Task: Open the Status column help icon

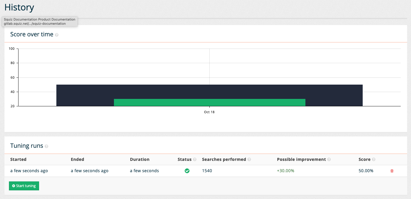Action: pyautogui.click(x=195, y=160)
